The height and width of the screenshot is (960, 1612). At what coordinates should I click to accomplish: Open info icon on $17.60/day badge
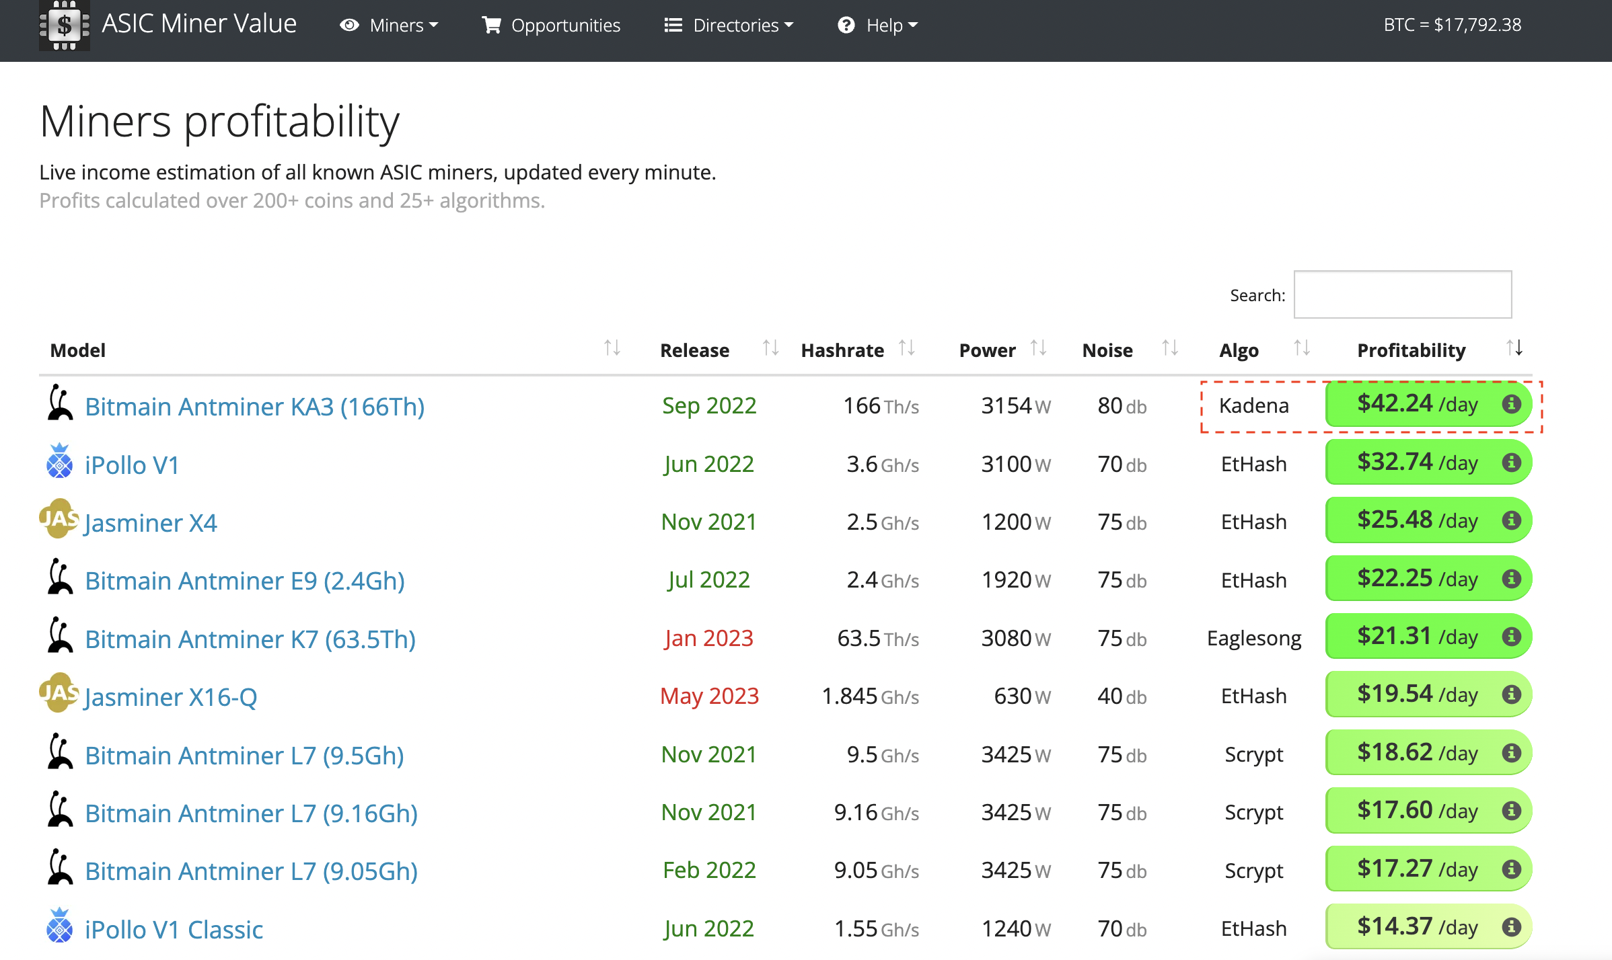[x=1511, y=810]
